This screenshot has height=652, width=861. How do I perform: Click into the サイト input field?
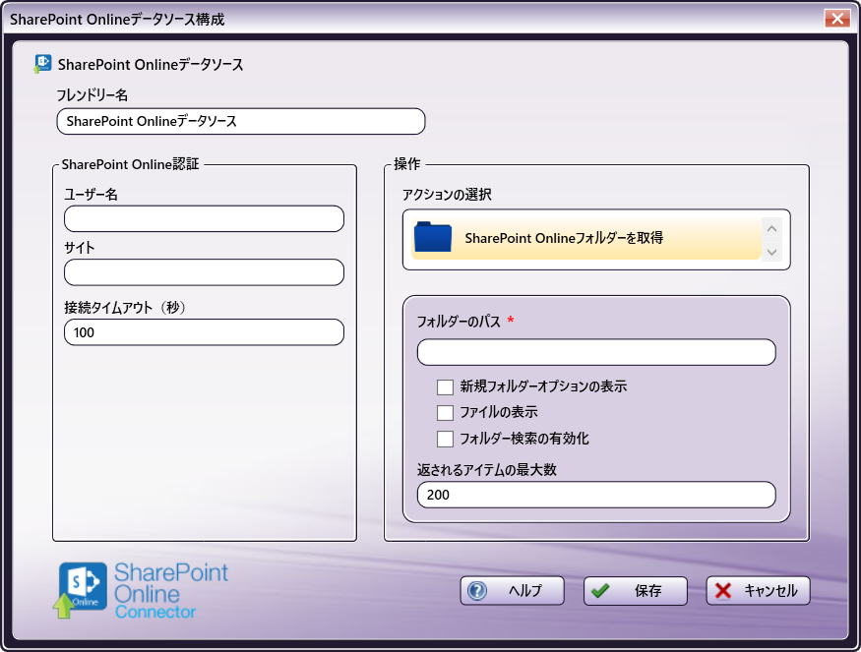click(205, 272)
